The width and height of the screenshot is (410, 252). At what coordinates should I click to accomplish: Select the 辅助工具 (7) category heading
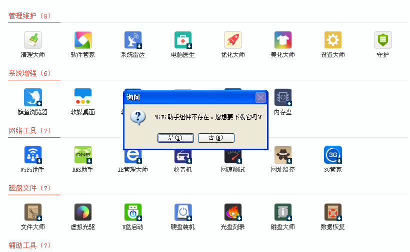coord(29,246)
